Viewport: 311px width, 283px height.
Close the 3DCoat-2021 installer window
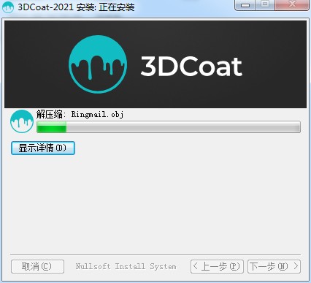point(292,5)
